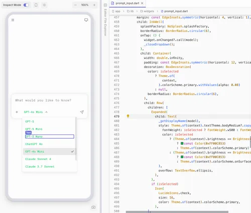251x213 pixels.
Task: Select ChatGPT 4o from the model list
Action: tap(49, 144)
